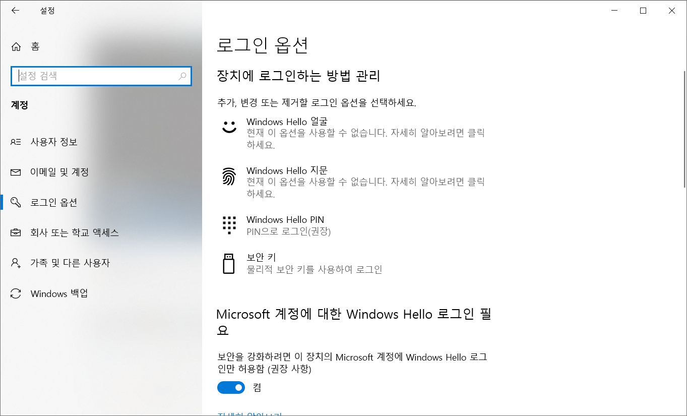Click the 사용자 정보 person icon
The width and height of the screenshot is (687, 416).
click(x=16, y=142)
